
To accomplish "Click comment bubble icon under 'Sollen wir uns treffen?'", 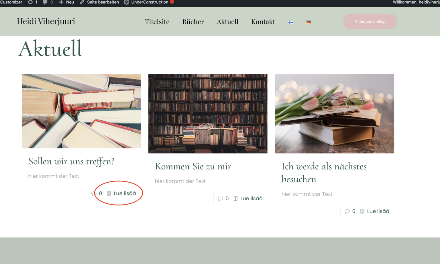I will pos(93,194).
